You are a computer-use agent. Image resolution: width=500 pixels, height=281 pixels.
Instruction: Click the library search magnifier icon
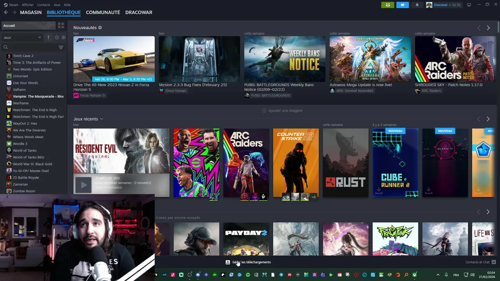(x=6, y=47)
